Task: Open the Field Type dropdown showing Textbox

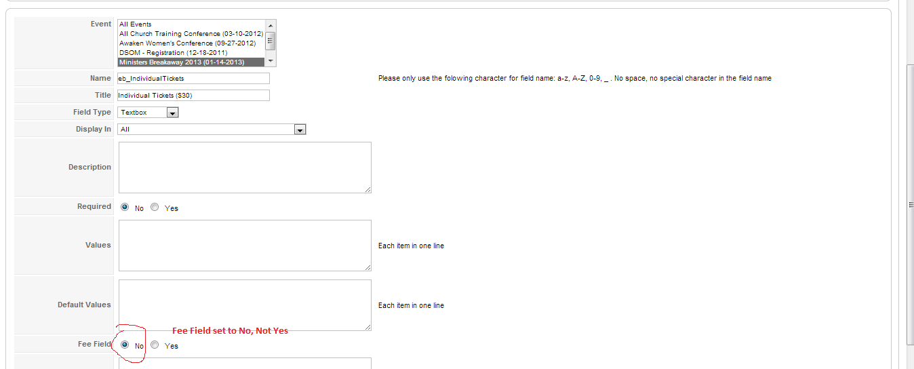Action: coord(148,113)
